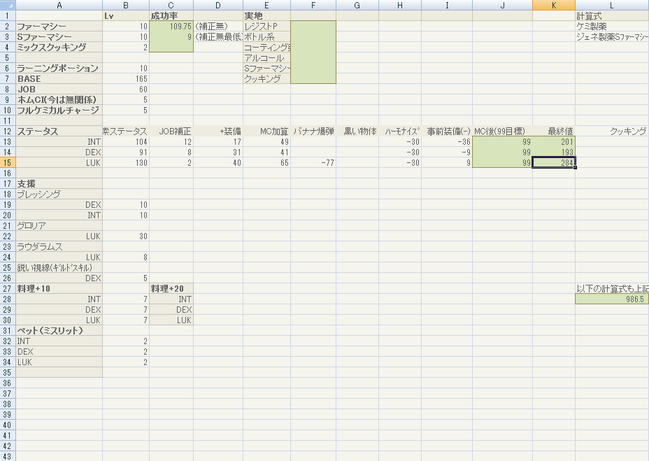Select the 支援 section header cell
The height and width of the screenshot is (461, 649).
[59, 184]
